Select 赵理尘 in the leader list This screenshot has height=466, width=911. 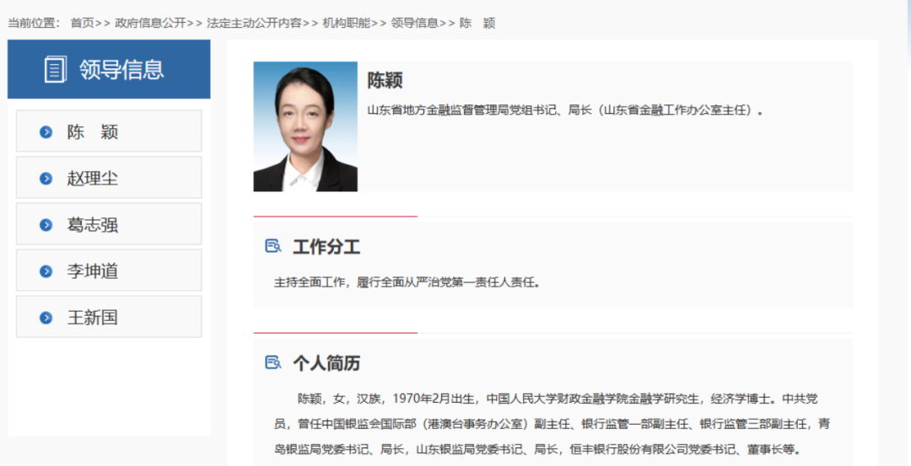pyautogui.click(x=93, y=179)
